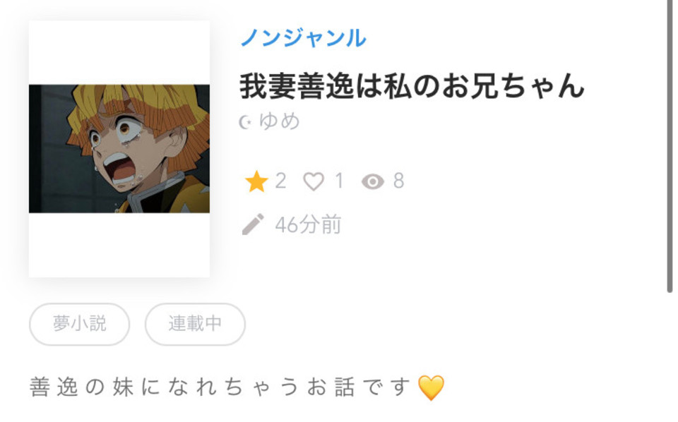Screen dimensions: 678x422
Task: Open author ゆめ profile
Action: [280, 121]
